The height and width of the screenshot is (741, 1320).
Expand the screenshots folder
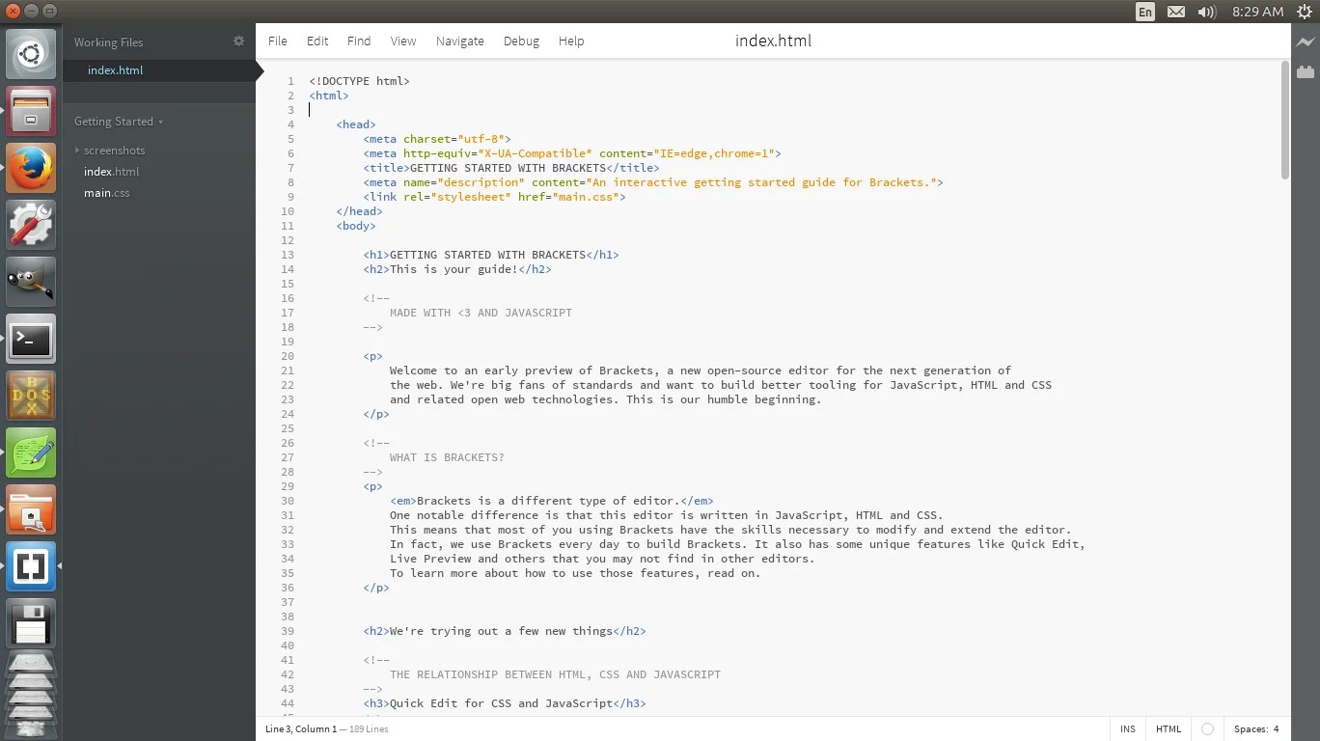(114, 151)
